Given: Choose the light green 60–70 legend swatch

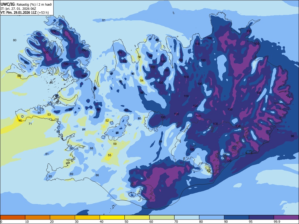Looking at the screenshot, I should pos(162,217).
